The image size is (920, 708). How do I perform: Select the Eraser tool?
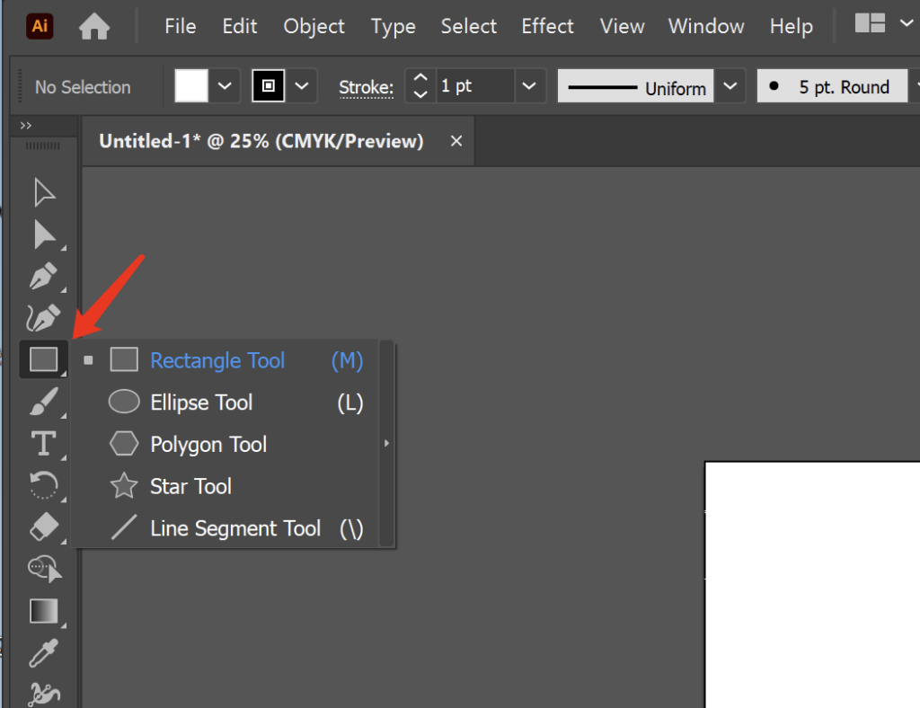tap(44, 527)
